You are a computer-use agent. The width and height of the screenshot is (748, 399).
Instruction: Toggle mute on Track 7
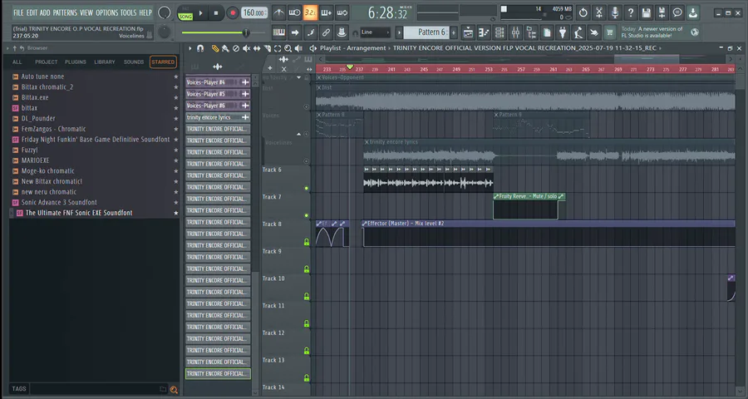click(306, 215)
